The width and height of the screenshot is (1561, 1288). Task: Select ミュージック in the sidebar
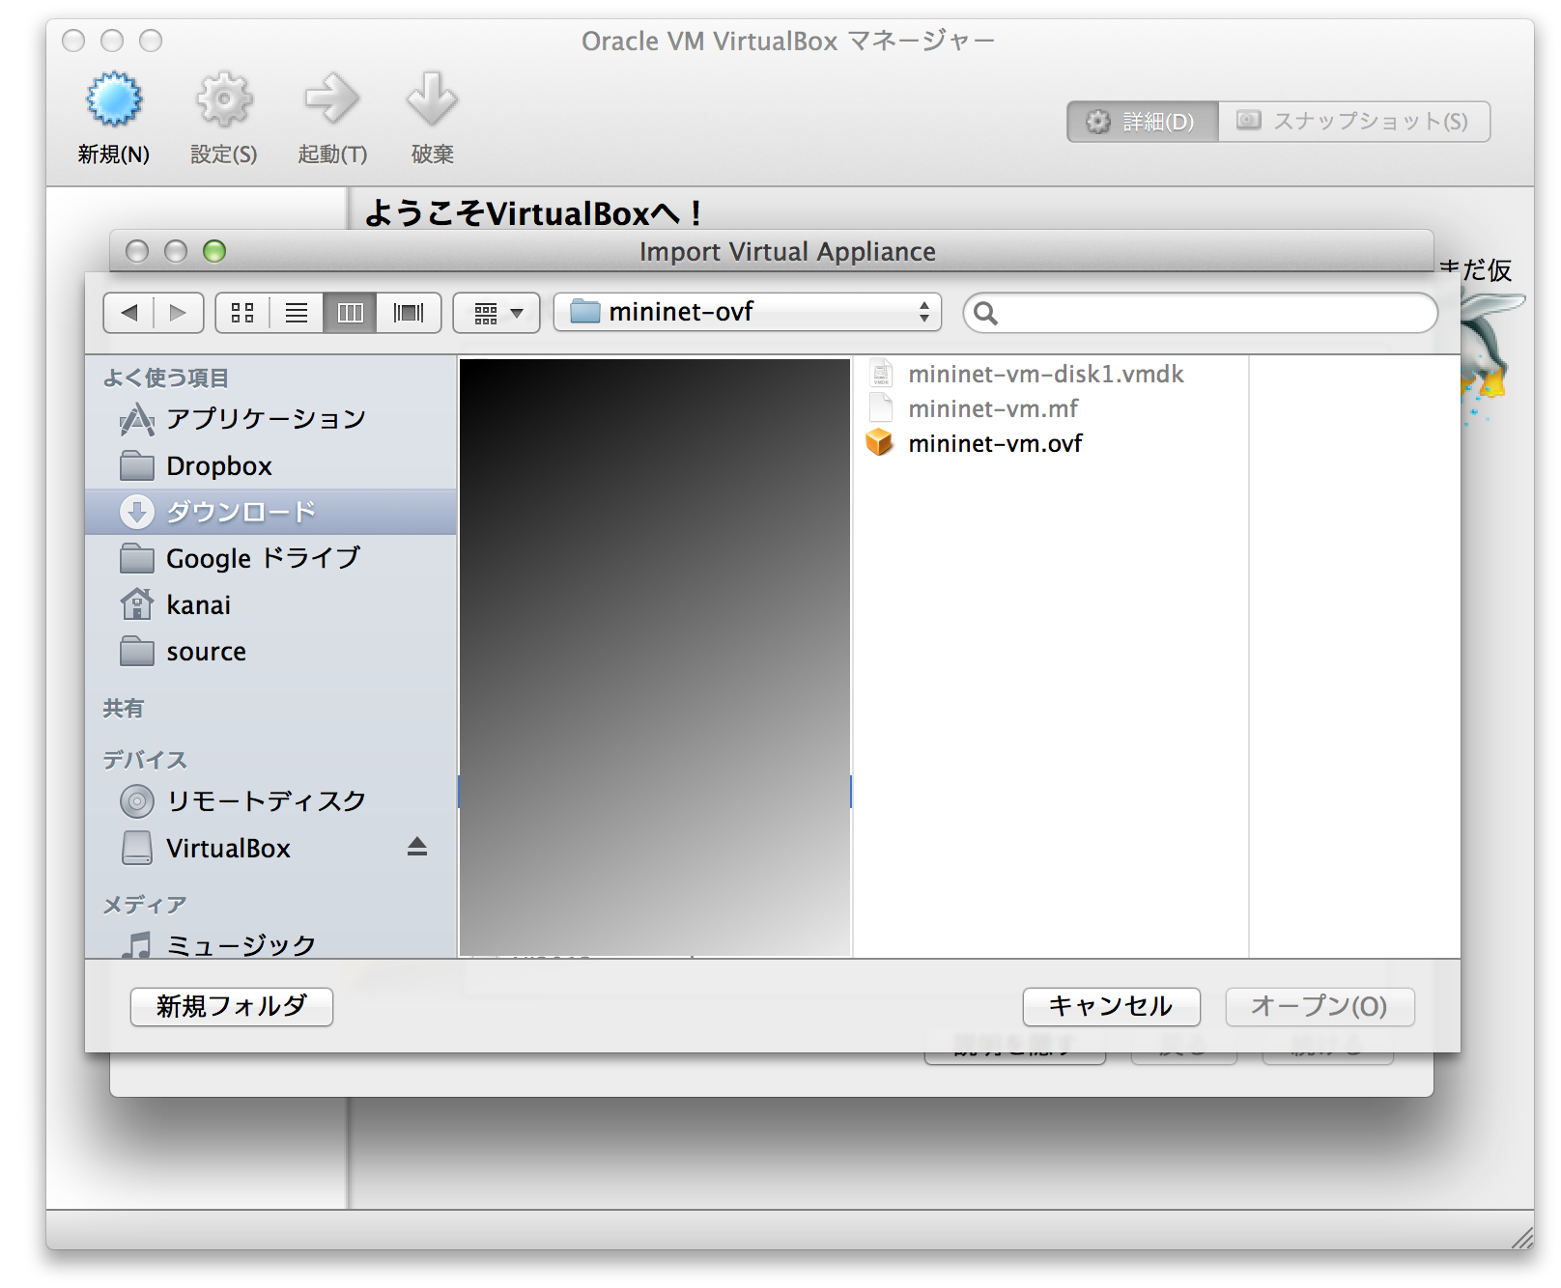pyautogui.click(x=270, y=944)
